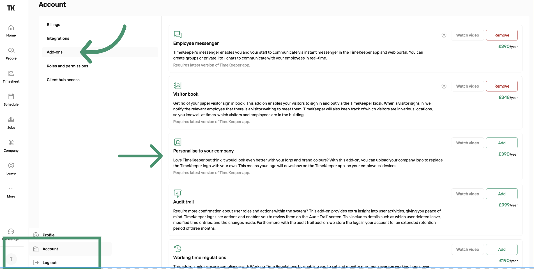Open the Company section icon

pyautogui.click(x=11, y=143)
